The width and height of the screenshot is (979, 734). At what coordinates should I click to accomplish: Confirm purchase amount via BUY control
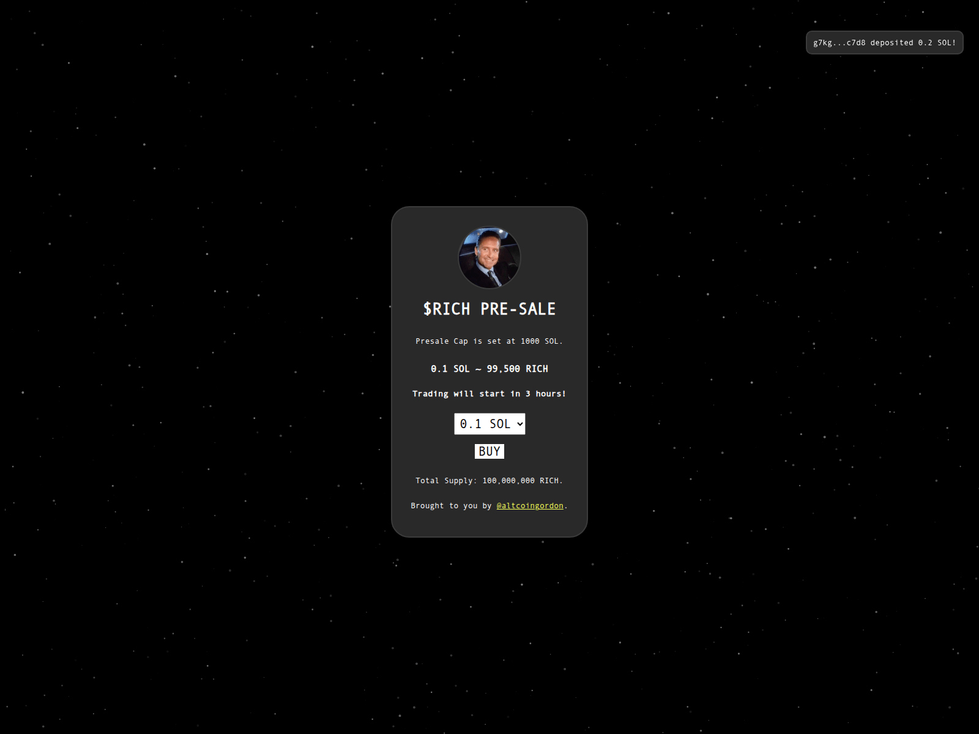(489, 451)
